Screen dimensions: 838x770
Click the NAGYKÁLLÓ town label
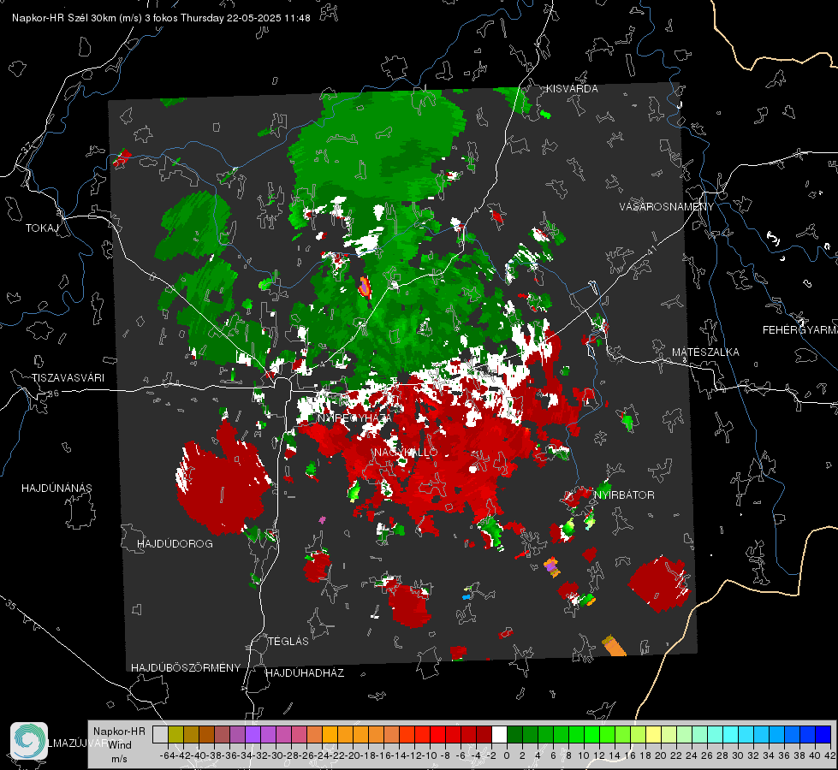click(406, 453)
